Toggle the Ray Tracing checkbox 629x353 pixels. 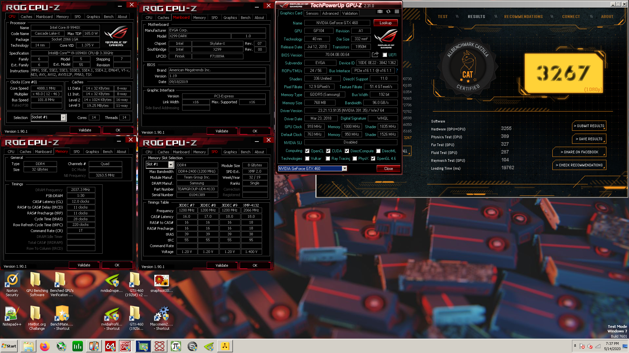[328, 159]
